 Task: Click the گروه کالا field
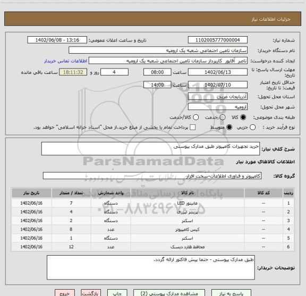point(152,176)
